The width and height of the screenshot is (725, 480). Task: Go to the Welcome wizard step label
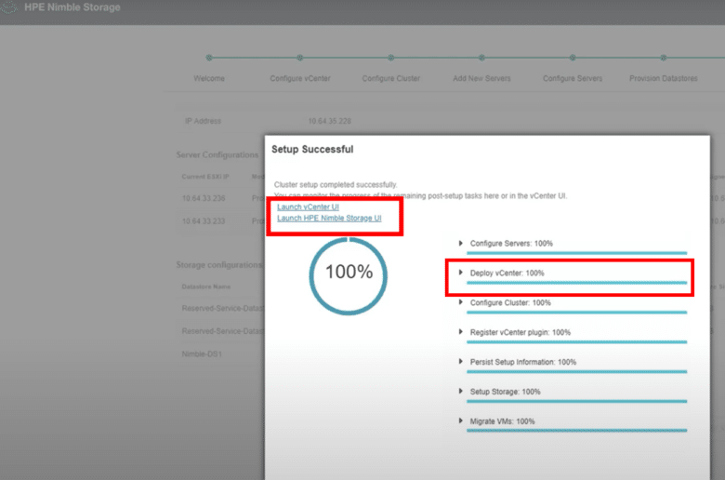(209, 78)
